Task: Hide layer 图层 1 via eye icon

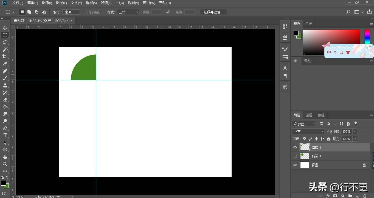Action: [x=295, y=147]
